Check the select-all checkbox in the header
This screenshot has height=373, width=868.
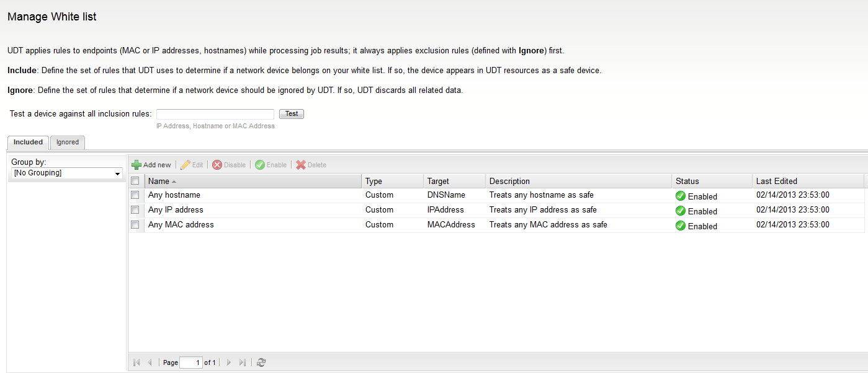point(135,180)
